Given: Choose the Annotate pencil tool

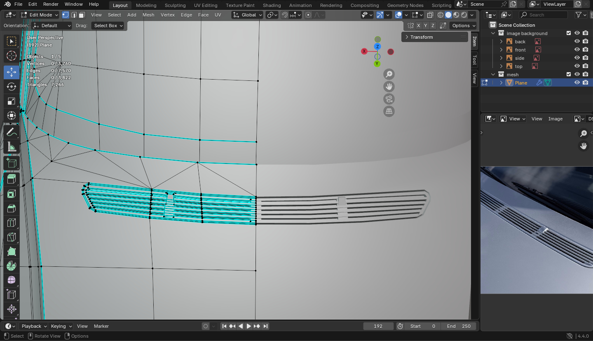Looking at the screenshot, I should click(12, 132).
